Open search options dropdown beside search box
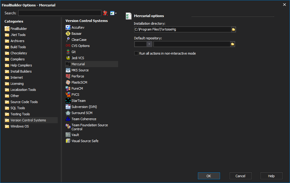 [x=113, y=13]
